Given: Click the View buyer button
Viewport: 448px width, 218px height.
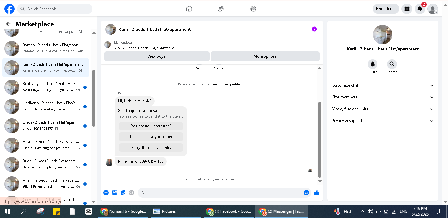Looking at the screenshot, I should [157, 56].
